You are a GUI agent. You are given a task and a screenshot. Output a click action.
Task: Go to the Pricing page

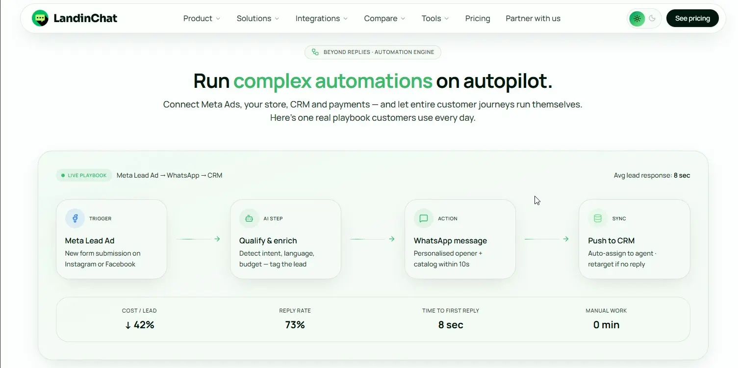pyautogui.click(x=478, y=19)
